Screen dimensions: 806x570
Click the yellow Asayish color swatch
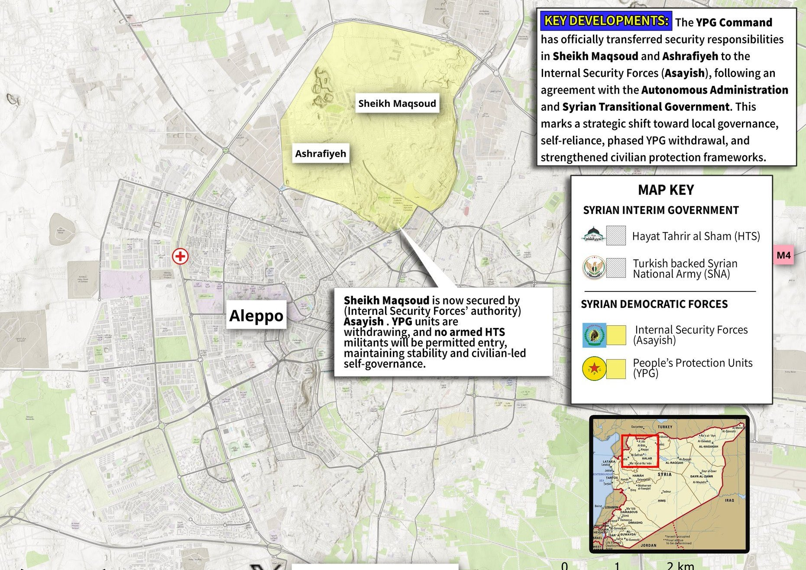[x=616, y=335]
